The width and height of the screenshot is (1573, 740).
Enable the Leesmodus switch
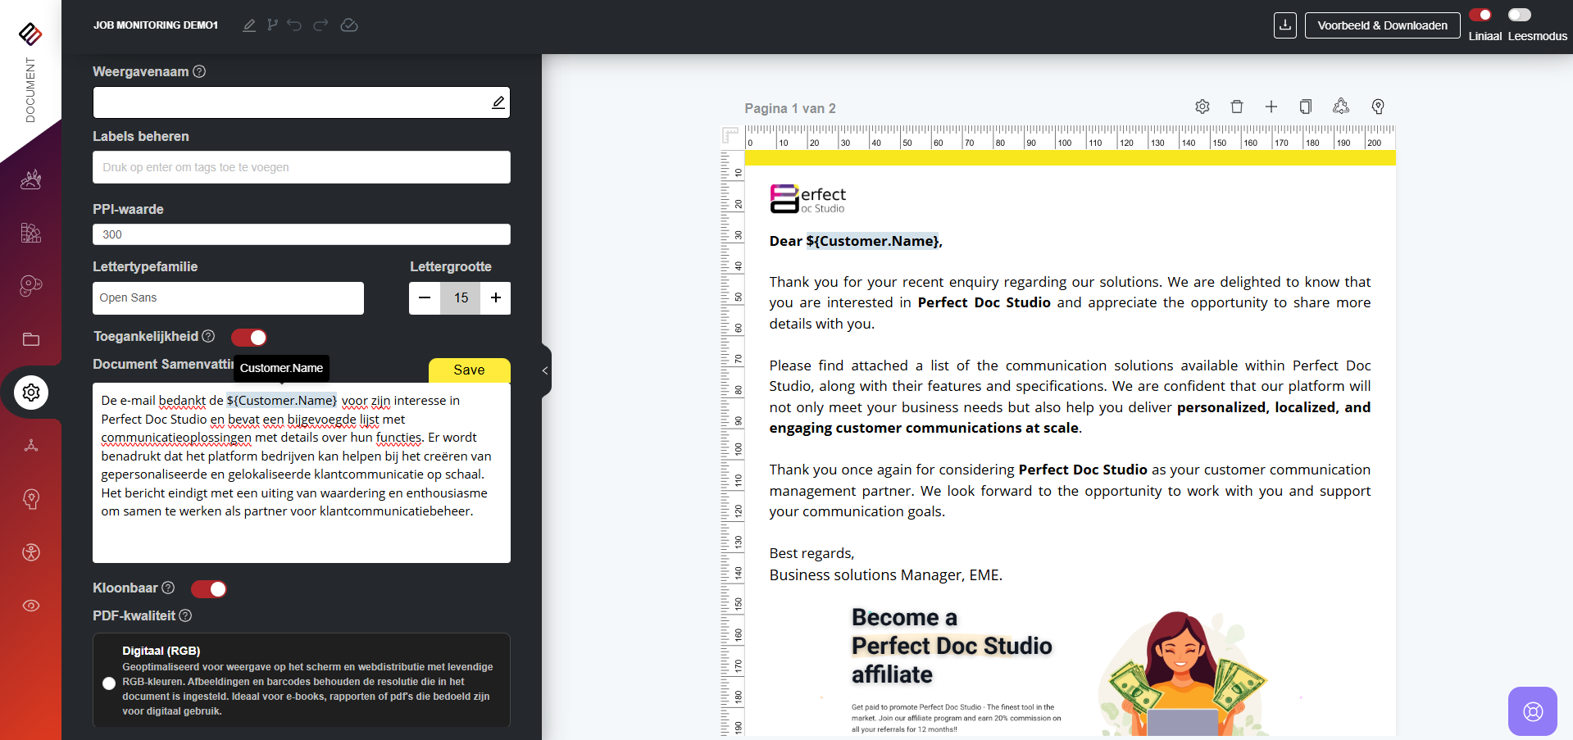coord(1520,15)
